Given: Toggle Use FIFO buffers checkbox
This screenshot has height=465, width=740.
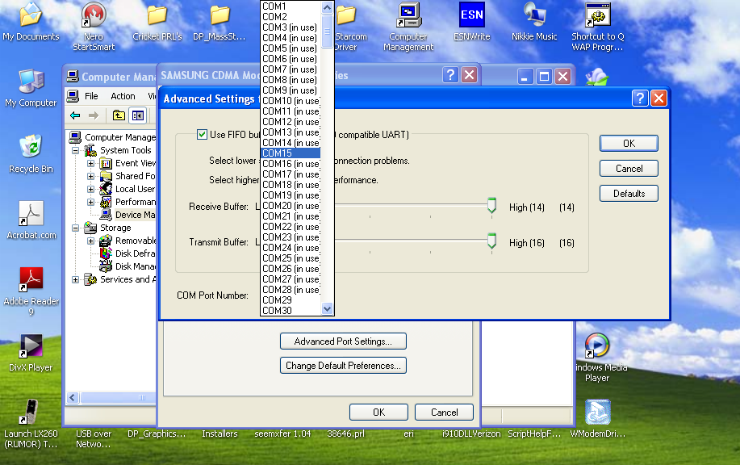Looking at the screenshot, I should (x=202, y=135).
